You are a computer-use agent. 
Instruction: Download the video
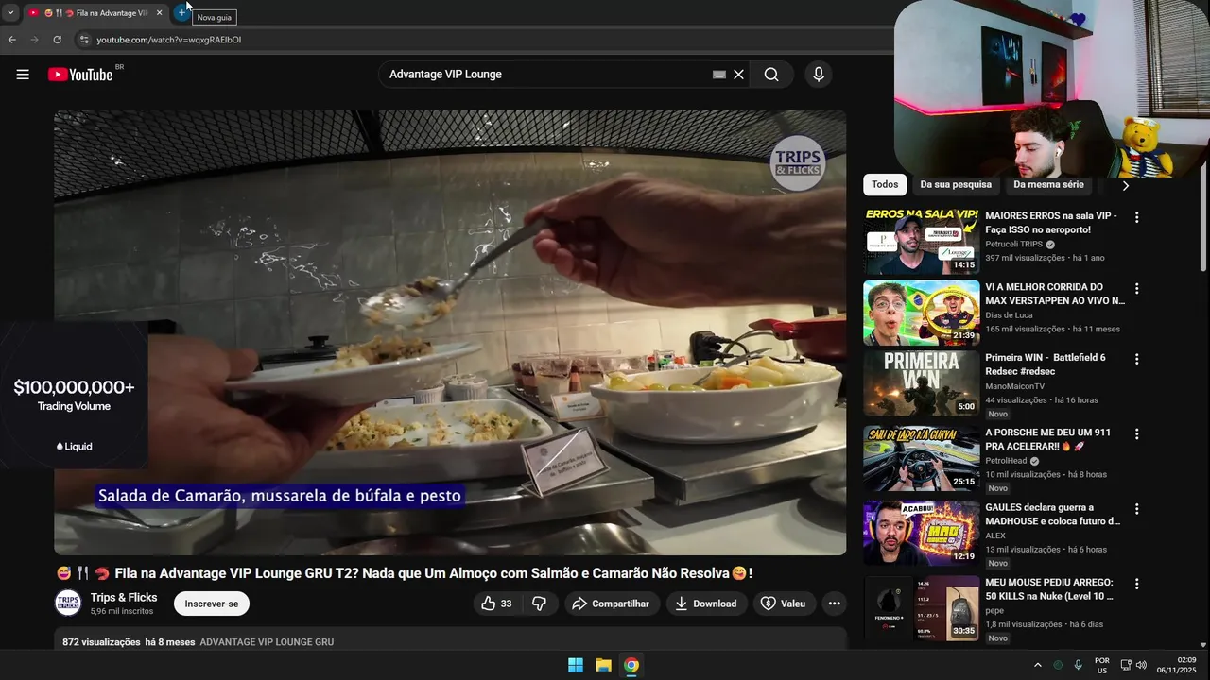[x=706, y=603]
